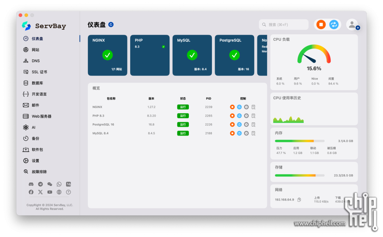The width and height of the screenshot is (383, 237).
Task: Open the X (Twitter) icon in sidebar
Action: [40, 192]
